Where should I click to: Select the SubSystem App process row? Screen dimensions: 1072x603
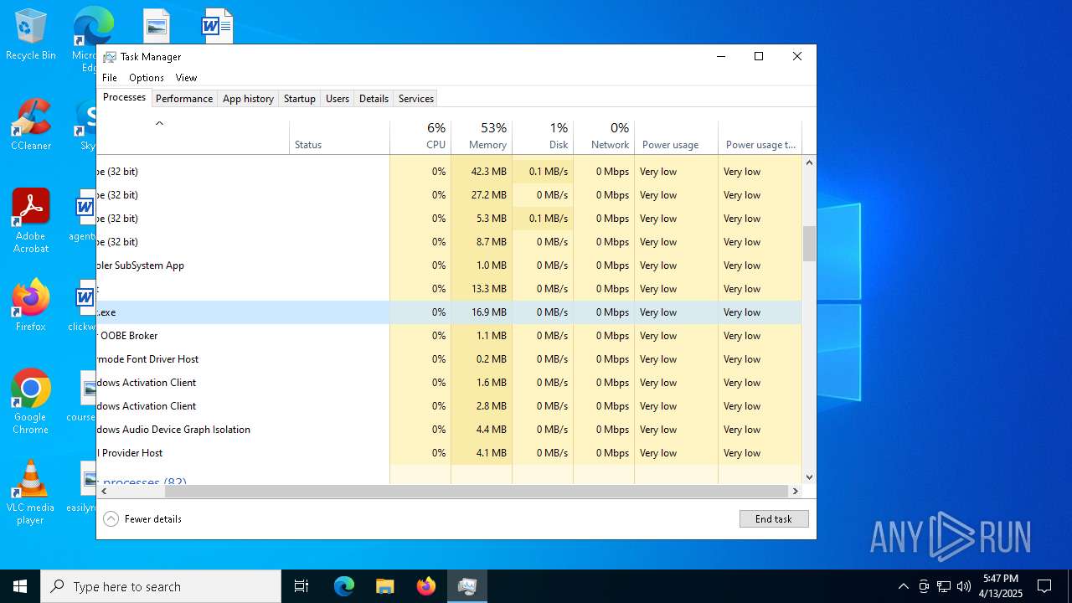tap(449, 265)
